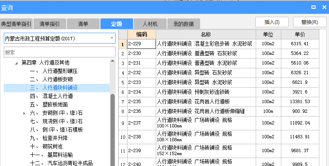Image resolution: width=329 pixels, height=166 pixels.
Task: Open the 人材机 tab
Action: pos(150,24)
